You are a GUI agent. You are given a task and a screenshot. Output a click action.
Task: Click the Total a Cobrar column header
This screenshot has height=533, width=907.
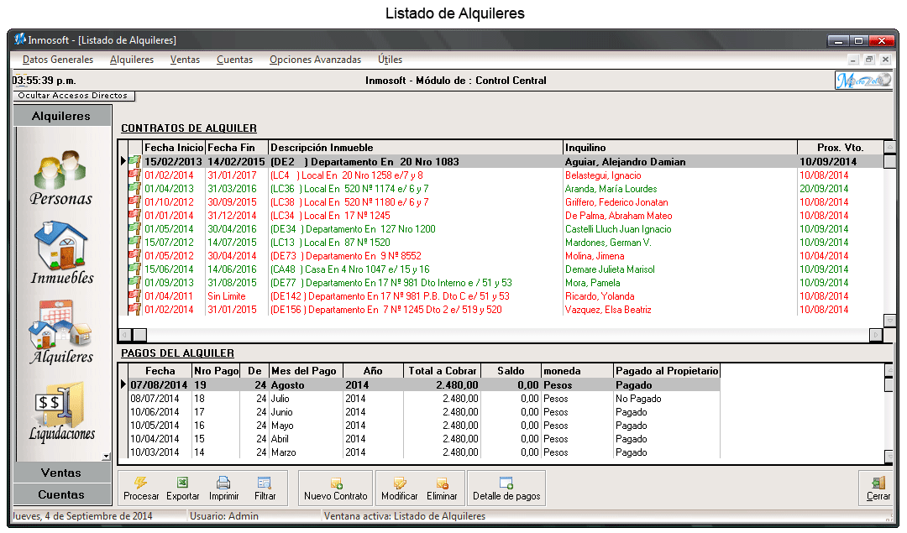(x=442, y=370)
